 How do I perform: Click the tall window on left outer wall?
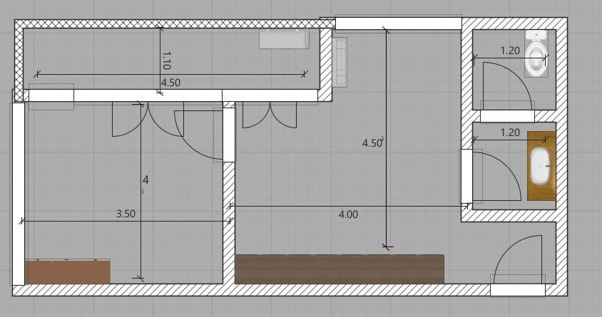point(18,192)
